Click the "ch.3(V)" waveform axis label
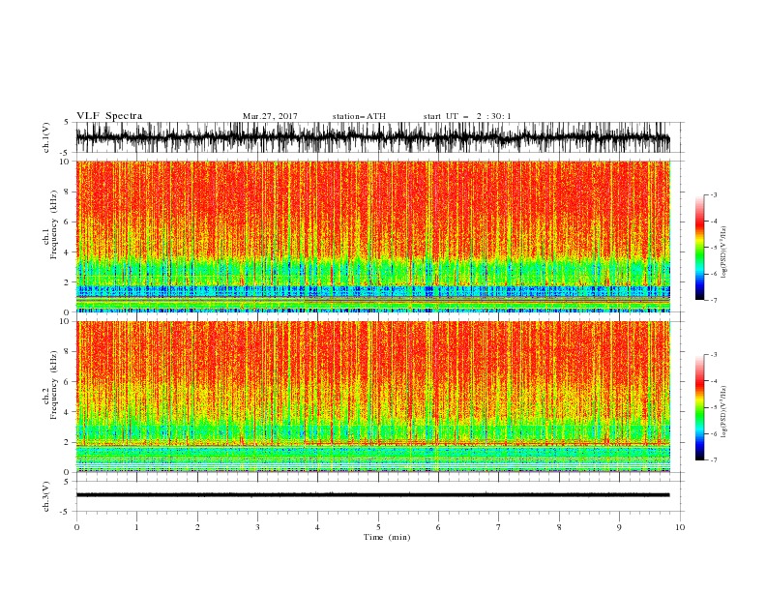The height and width of the screenshot is (592, 766). pos(46,496)
